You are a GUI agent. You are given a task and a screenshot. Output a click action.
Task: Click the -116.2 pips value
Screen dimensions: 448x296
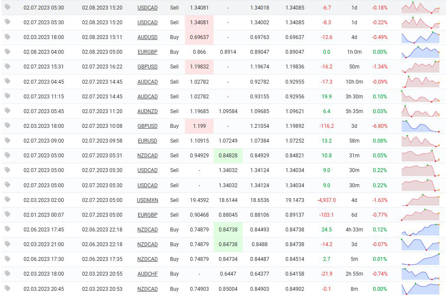(327, 126)
